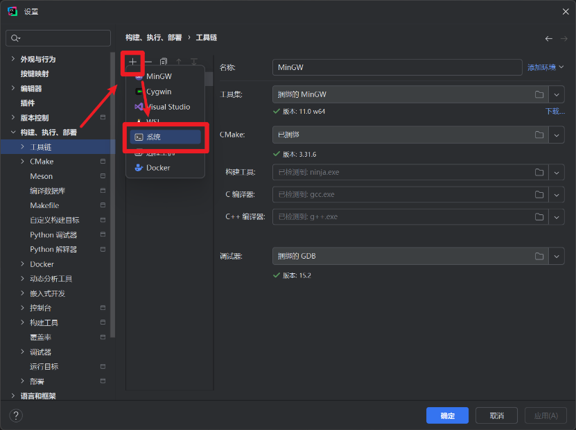Expand the 外观与行为 settings node
Image resolution: width=576 pixels, height=430 pixels.
13,59
